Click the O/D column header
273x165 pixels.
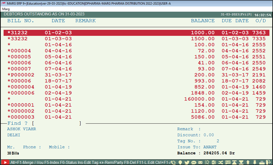[x=261, y=21]
